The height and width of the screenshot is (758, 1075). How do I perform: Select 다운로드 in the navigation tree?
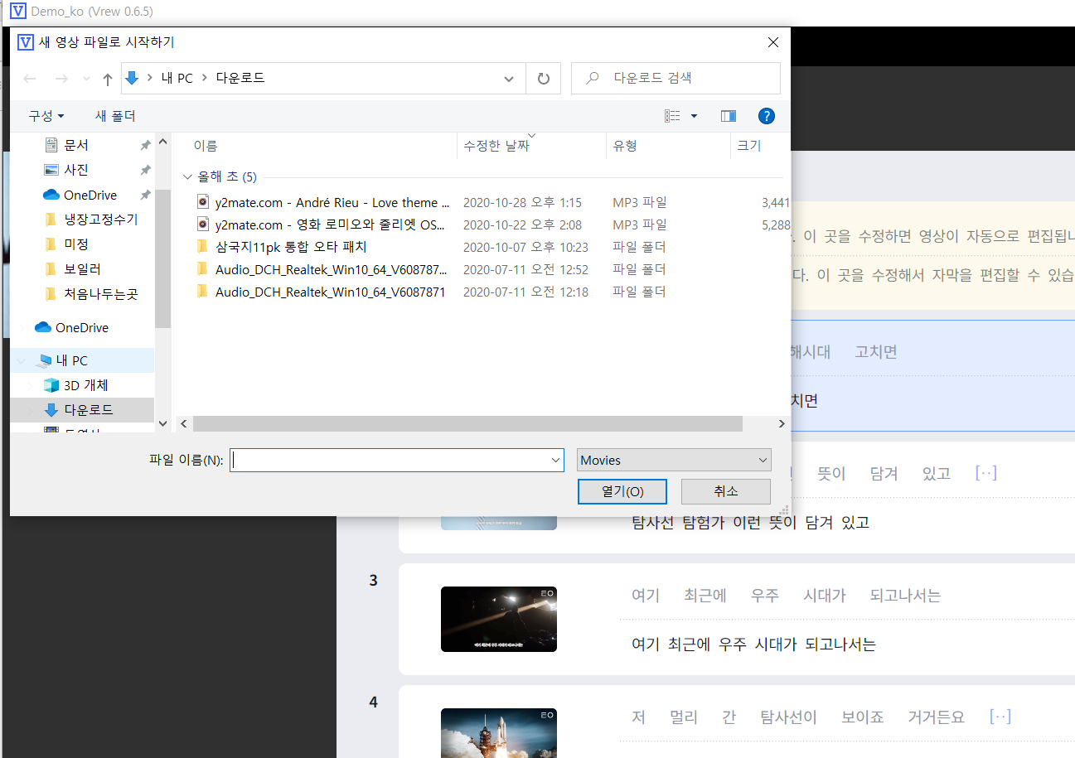click(89, 410)
